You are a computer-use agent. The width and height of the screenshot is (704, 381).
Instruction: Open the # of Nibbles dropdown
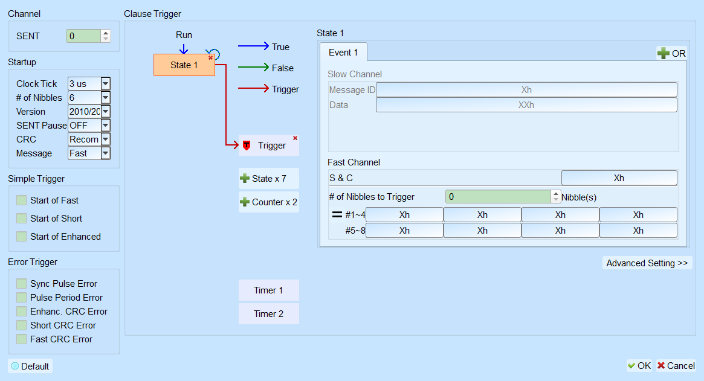[106, 97]
